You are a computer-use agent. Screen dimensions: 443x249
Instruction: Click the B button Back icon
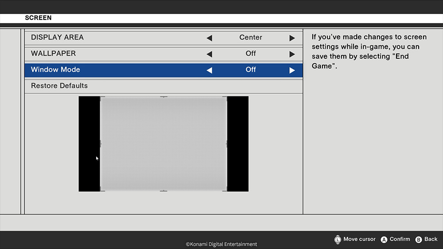pos(419,240)
